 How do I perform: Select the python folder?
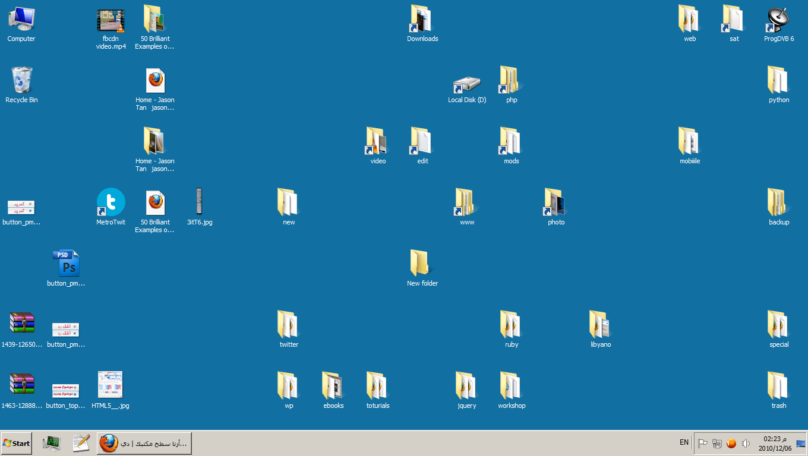[778, 81]
